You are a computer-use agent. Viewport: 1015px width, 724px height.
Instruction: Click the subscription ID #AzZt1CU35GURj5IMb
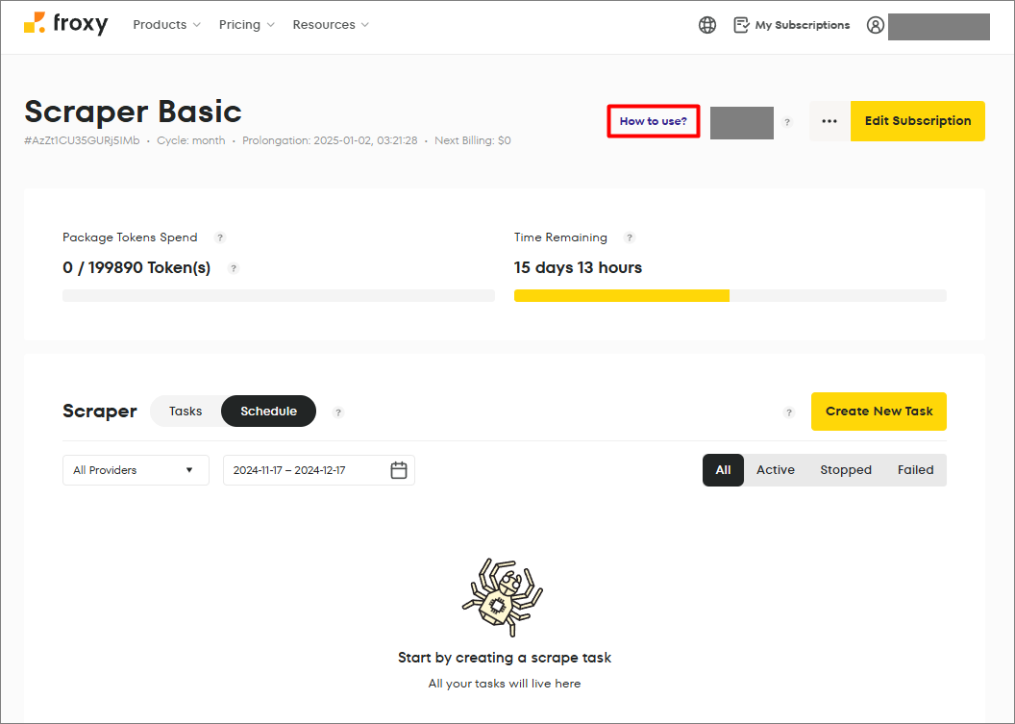[x=82, y=140]
